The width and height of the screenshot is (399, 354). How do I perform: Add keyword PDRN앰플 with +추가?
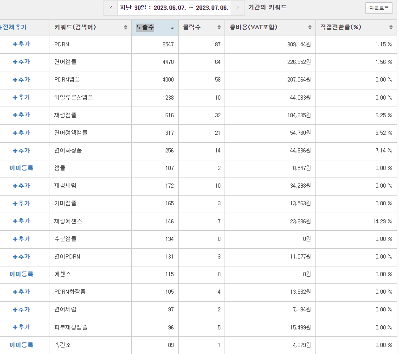21,80
